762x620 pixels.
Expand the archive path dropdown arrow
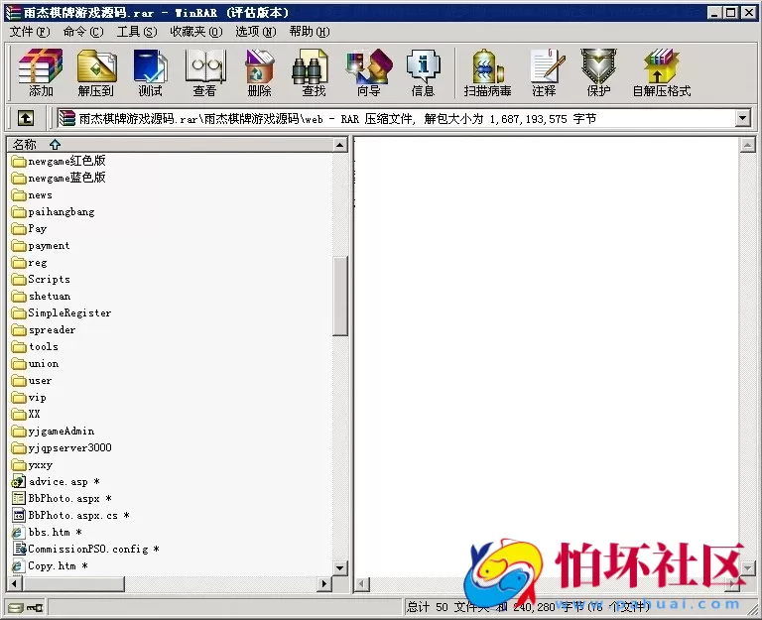[x=743, y=118]
